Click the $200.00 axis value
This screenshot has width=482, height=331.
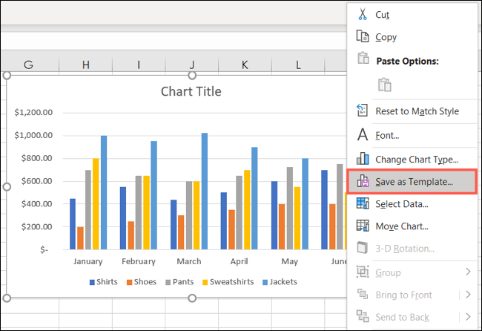36,226
